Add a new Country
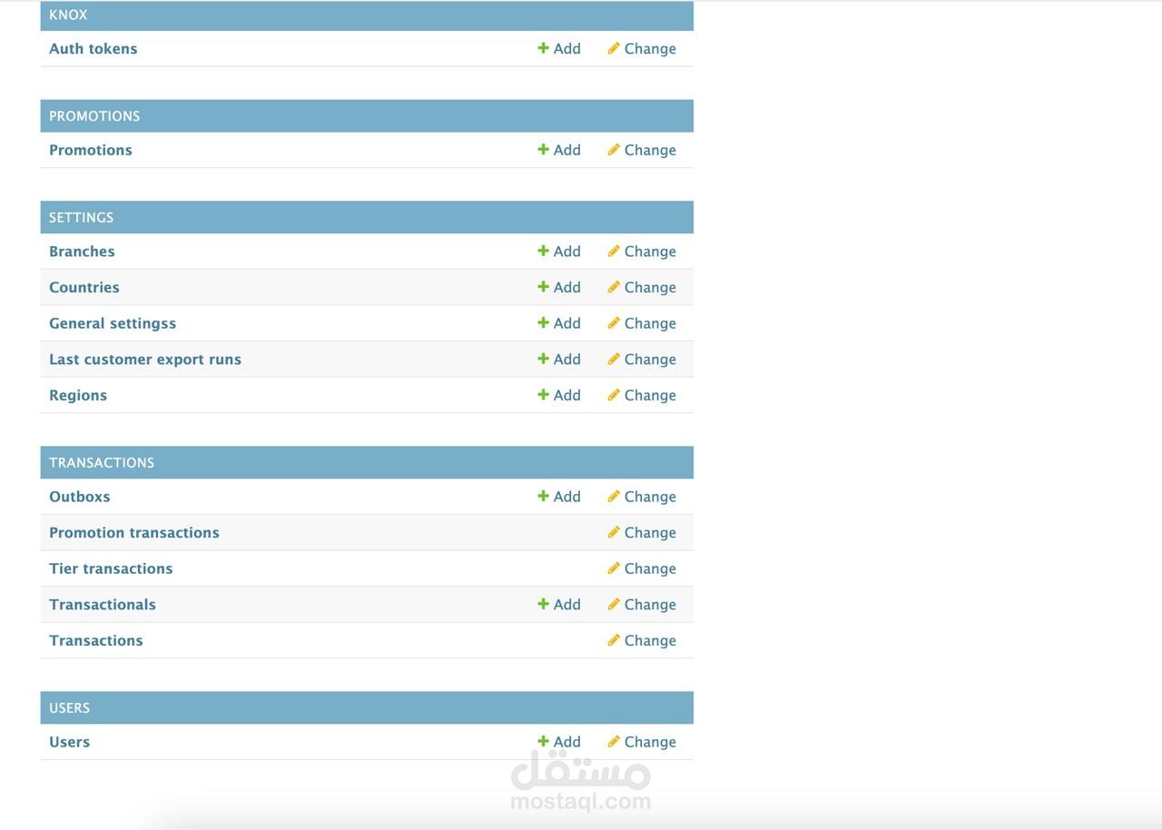Image resolution: width=1162 pixels, height=830 pixels. (559, 288)
